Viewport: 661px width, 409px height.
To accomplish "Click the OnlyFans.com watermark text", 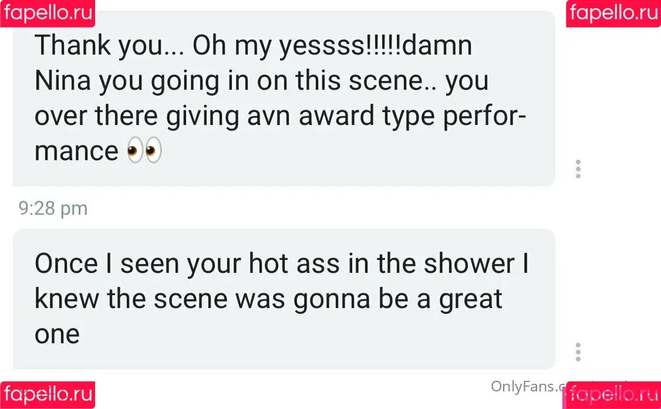I will click(x=527, y=386).
